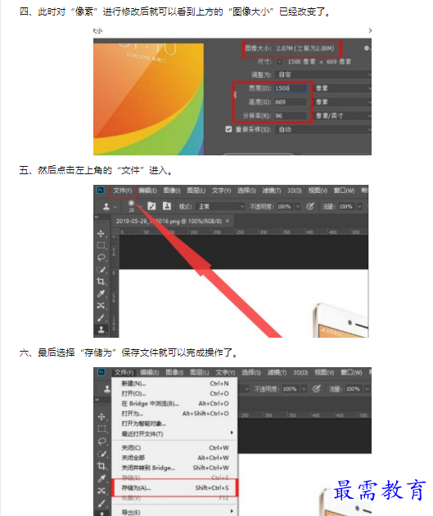The height and width of the screenshot is (516, 433).
Task: Select the Eyedropper tool in the bottom screenshot
Action: [101, 478]
